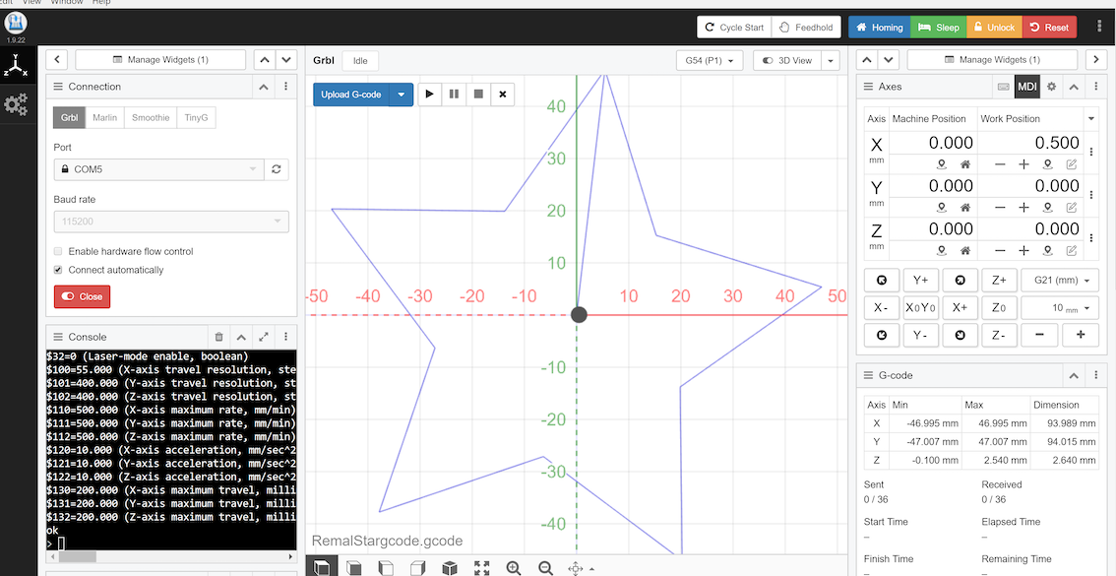Collapse the G-code widget
Screen dimensions: 1116x576
(x=1074, y=375)
